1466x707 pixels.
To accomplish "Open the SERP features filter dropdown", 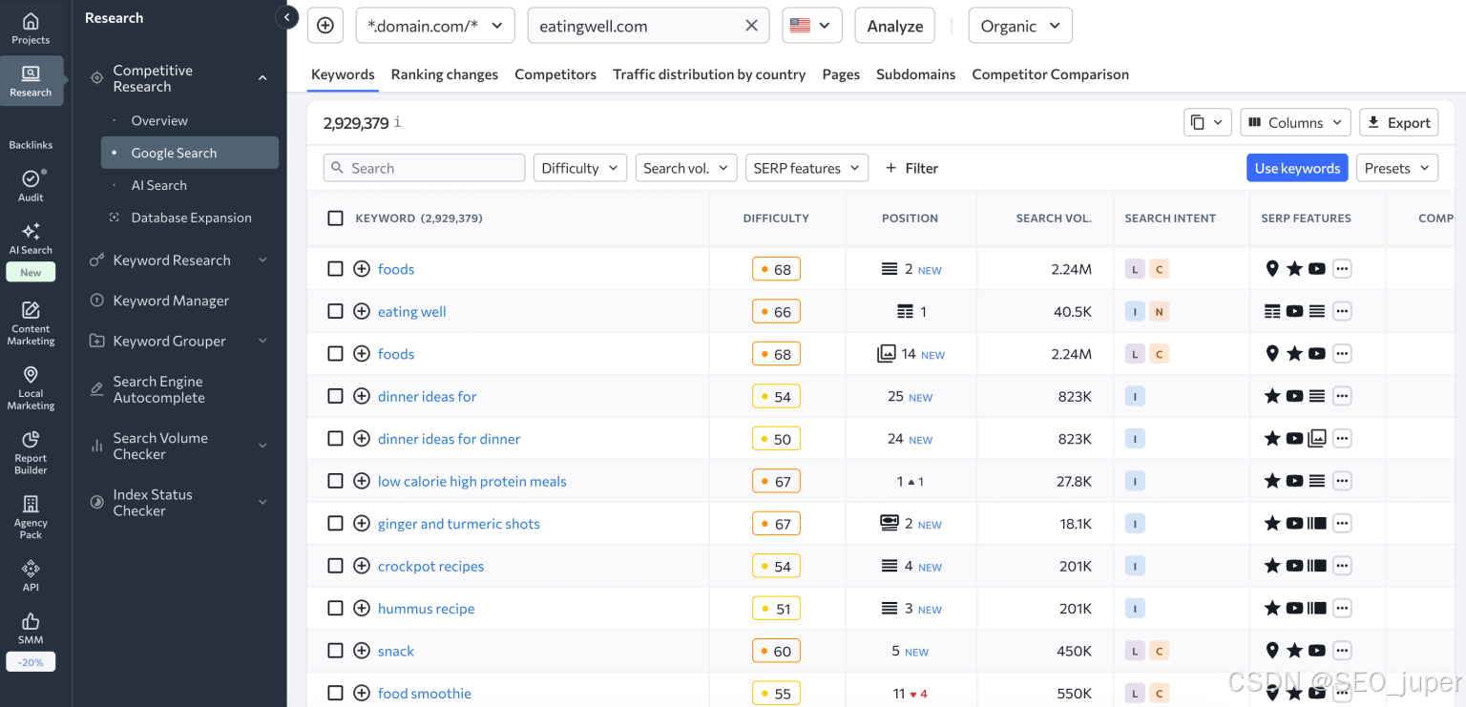I will tap(806, 168).
